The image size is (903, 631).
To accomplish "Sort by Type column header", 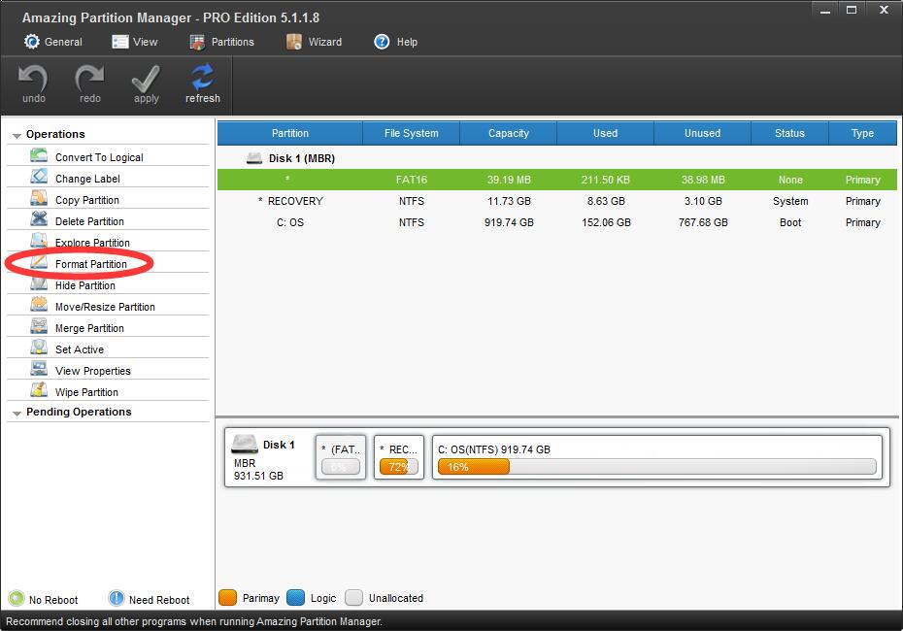I will 862,133.
